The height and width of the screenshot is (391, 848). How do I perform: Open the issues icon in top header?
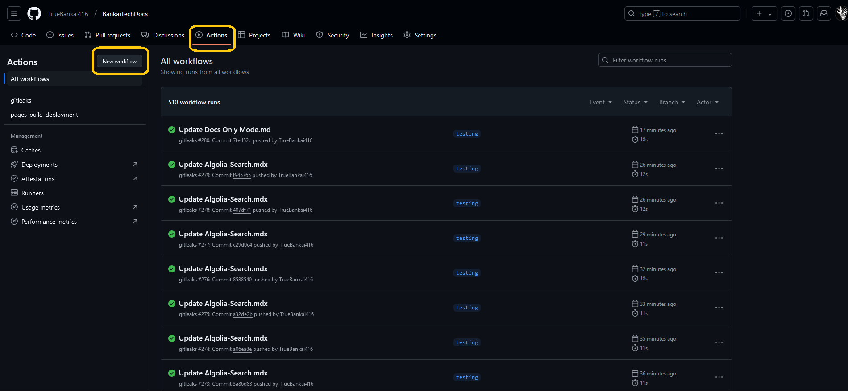[x=788, y=14]
